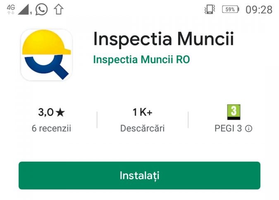Tap the upload arrow status icon
Image resolution: width=279 pixels, height=200 pixels.
59,9
